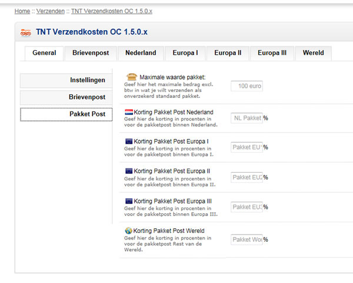Viewport: 353px width, 283px height.
Task: Select Brievenpost in the side menu
Action: [66, 97]
